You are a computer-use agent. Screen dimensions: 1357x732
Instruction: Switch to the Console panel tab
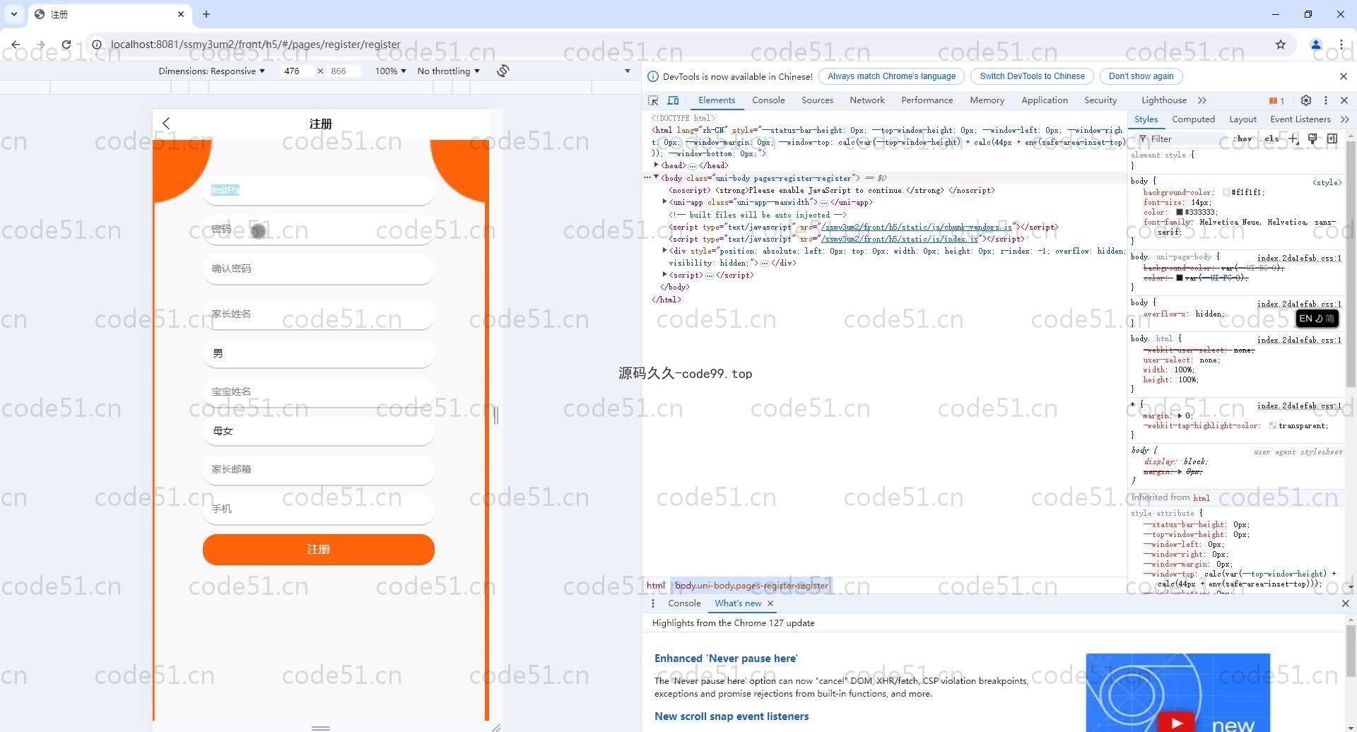(x=768, y=100)
